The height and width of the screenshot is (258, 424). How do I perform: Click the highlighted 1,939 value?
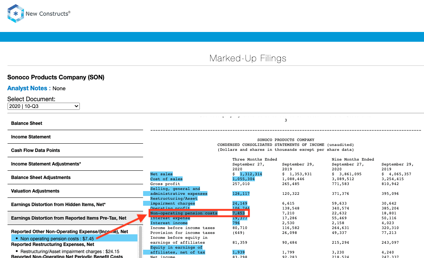[x=238, y=252]
